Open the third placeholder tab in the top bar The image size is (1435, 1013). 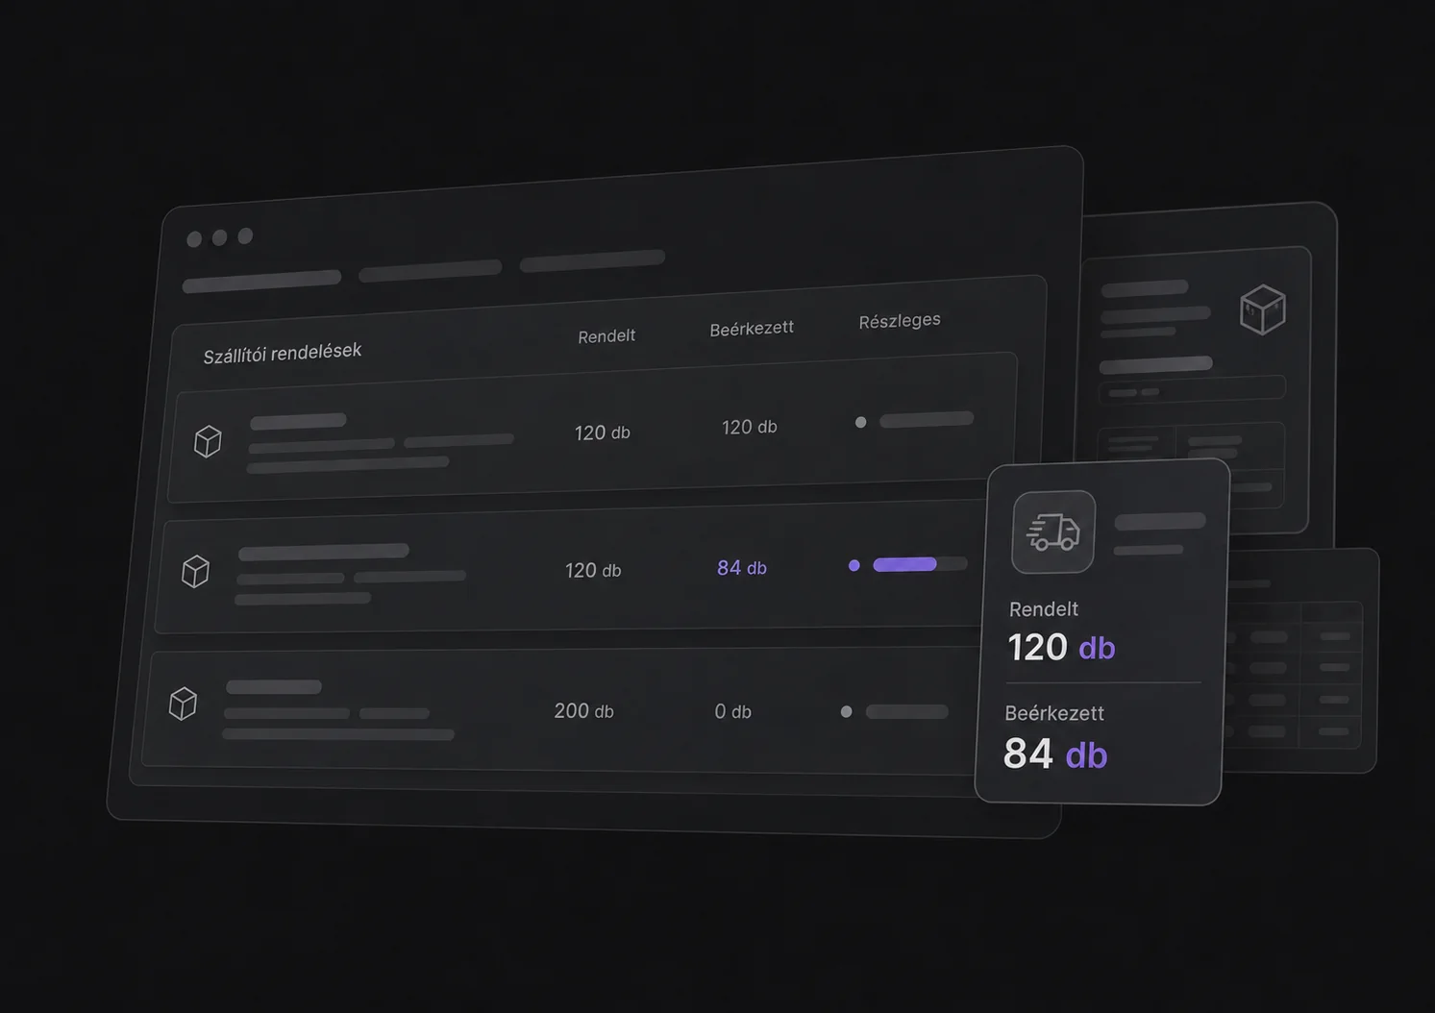592,259
